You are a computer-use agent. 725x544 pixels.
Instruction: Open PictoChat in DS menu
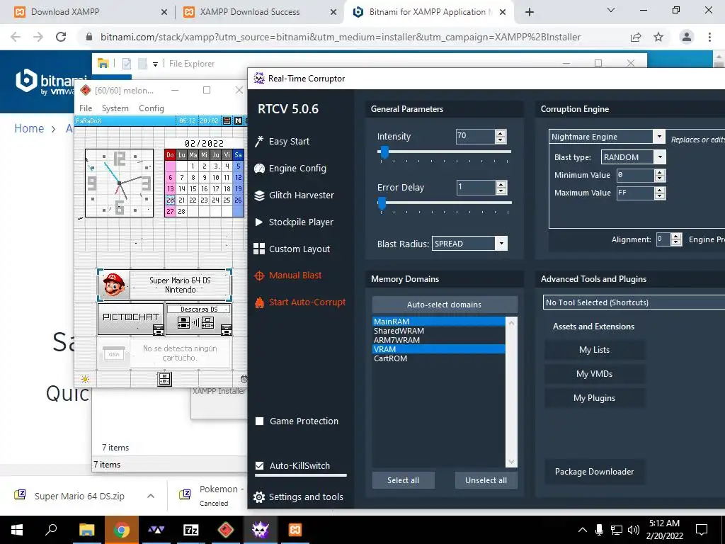click(131, 319)
